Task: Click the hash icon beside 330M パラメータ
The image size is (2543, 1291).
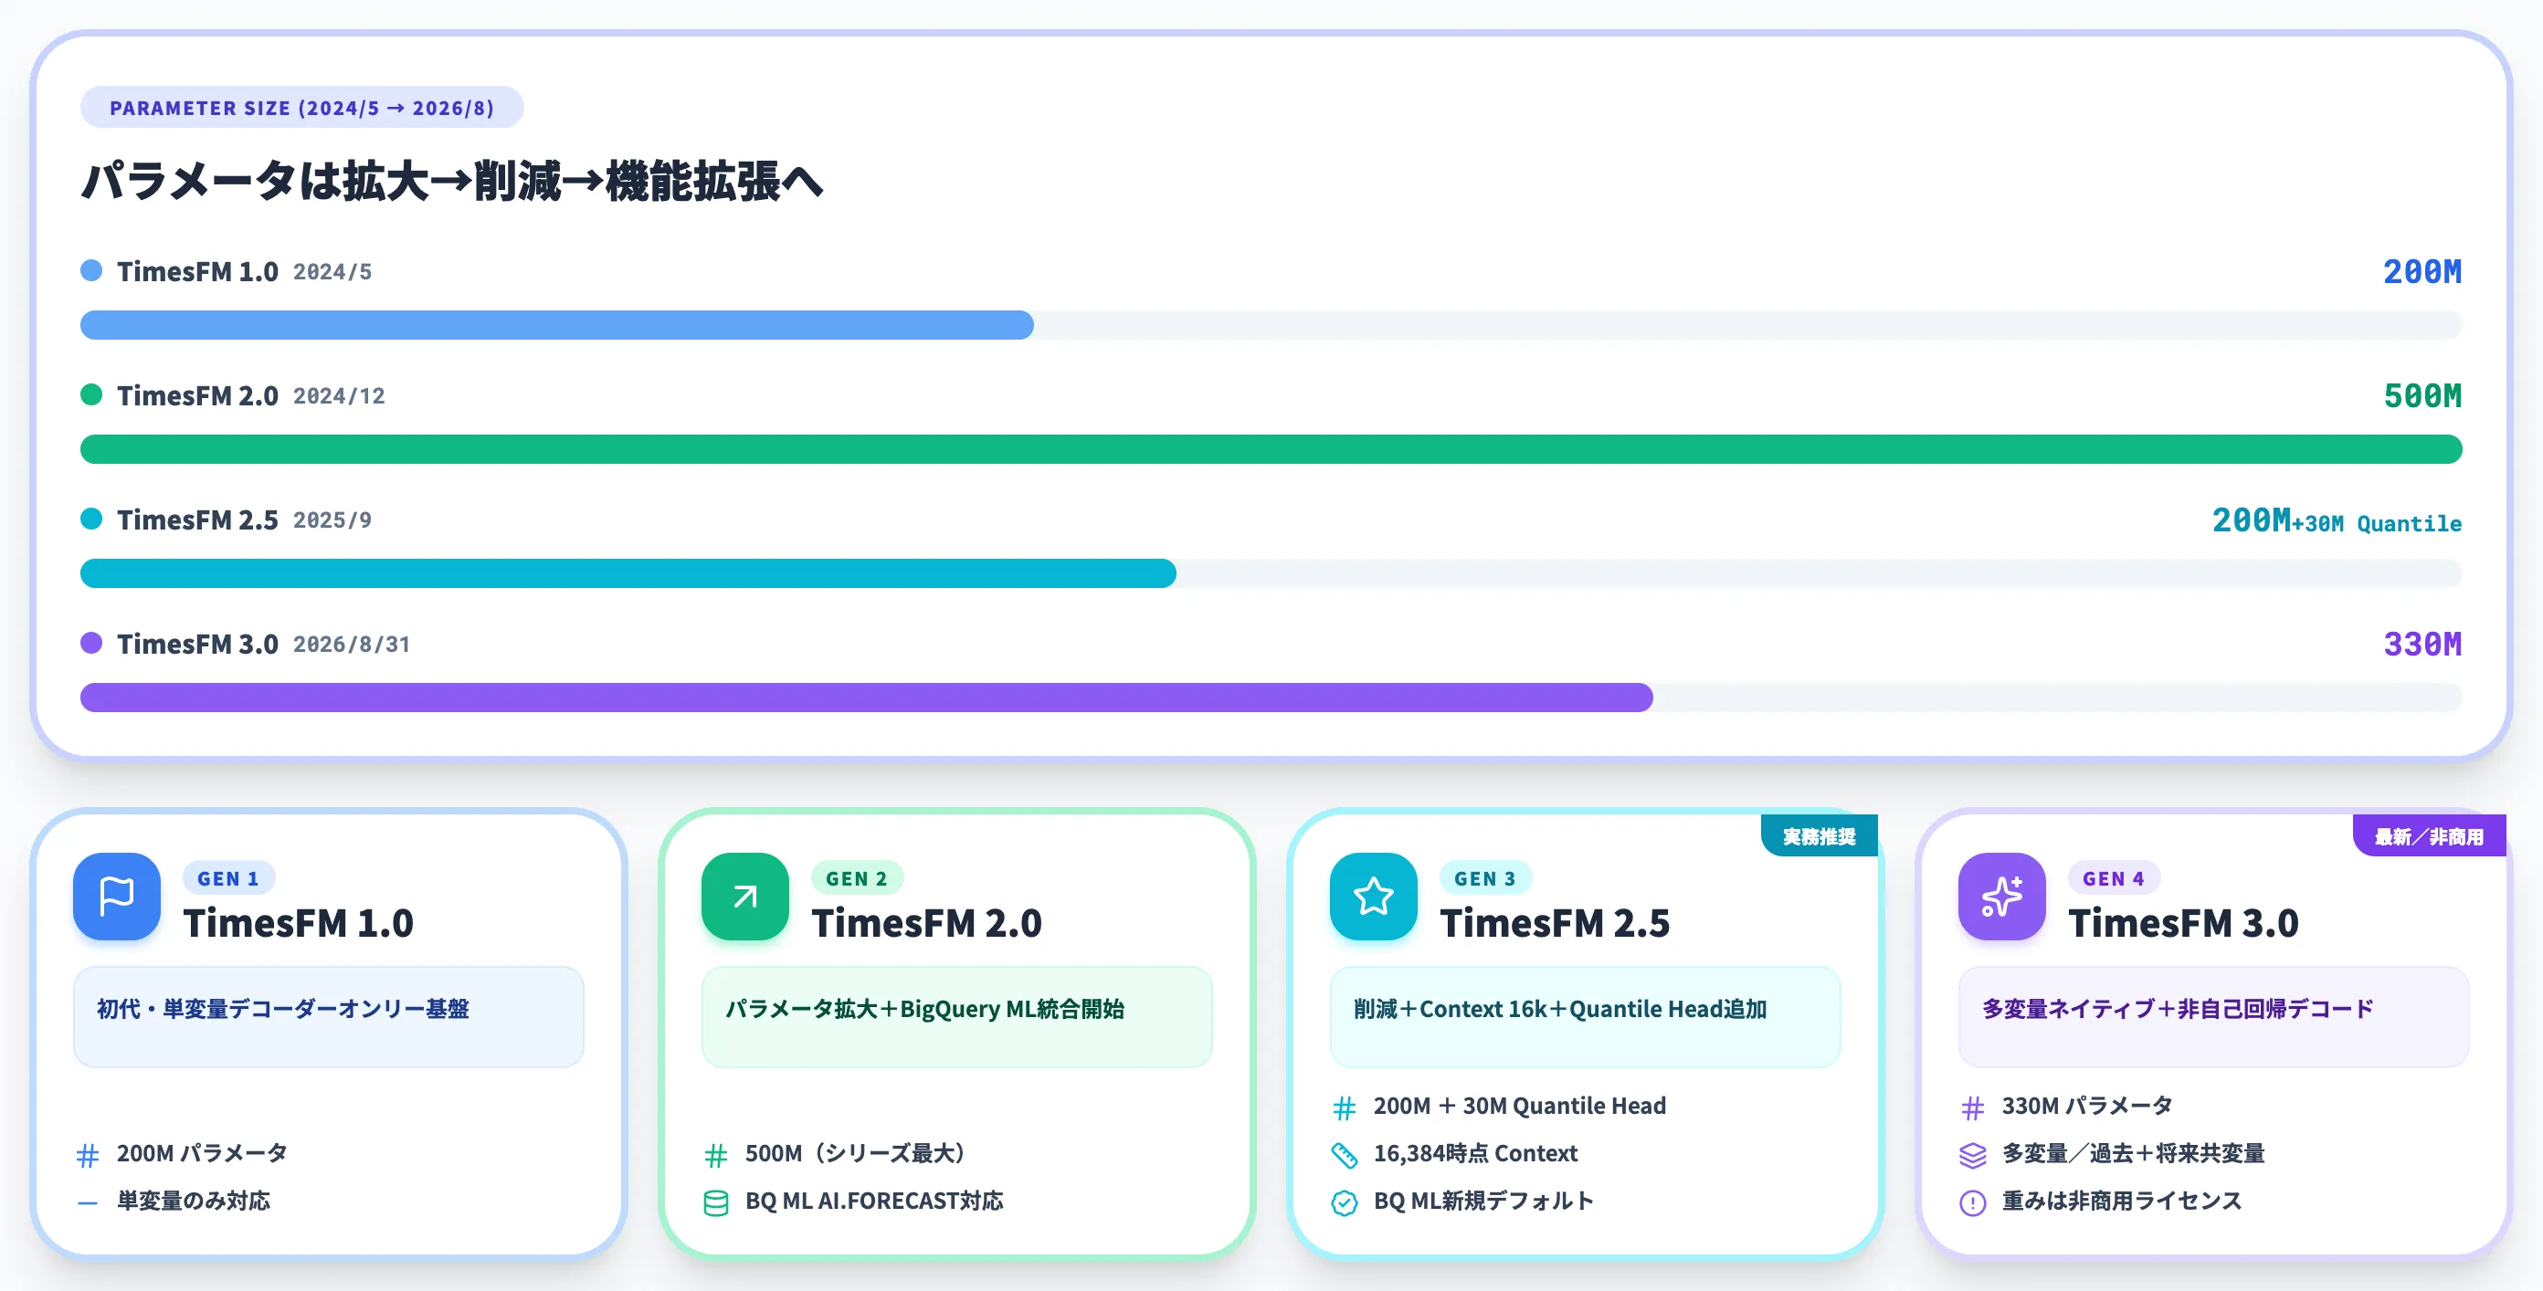Action: (1972, 1107)
